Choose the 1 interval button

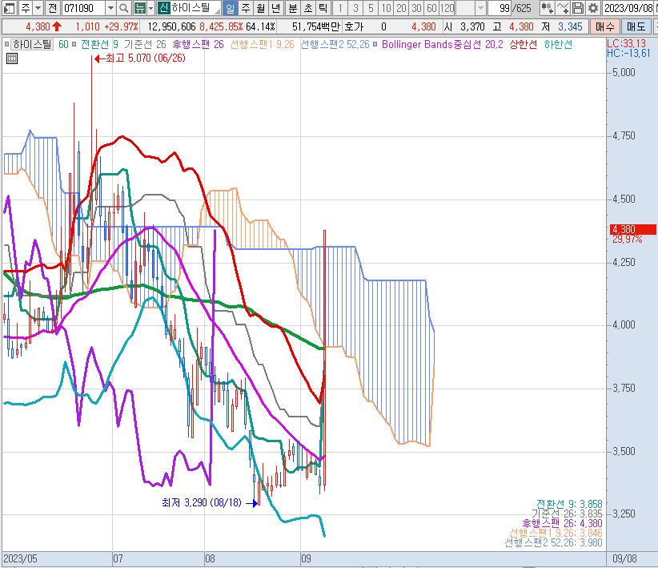[340, 7]
